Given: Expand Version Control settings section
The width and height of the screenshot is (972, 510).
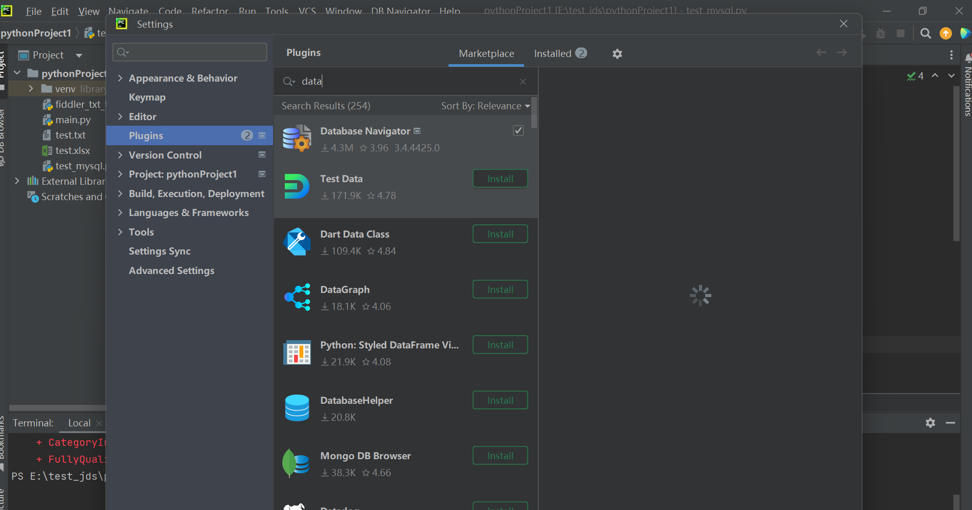Looking at the screenshot, I should click(120, 155).
